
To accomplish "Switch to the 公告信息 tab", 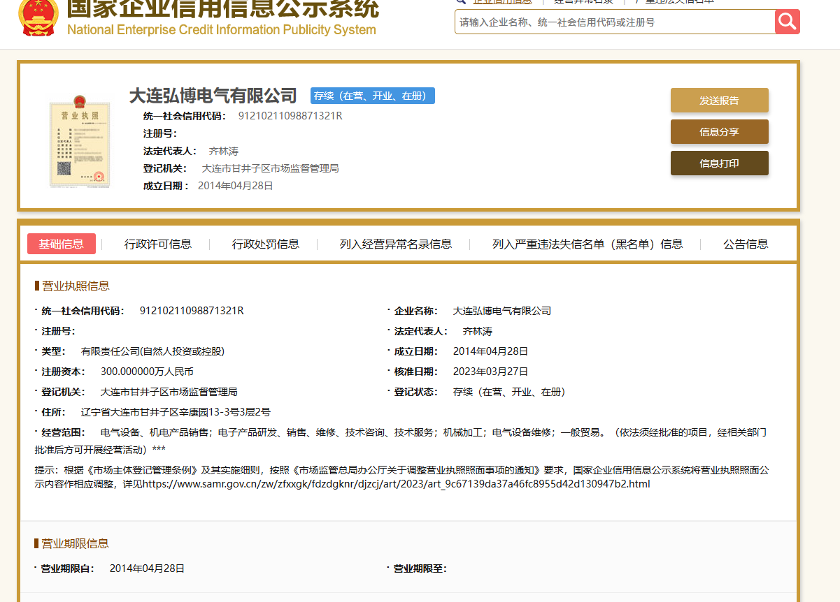I will point(746,244).
